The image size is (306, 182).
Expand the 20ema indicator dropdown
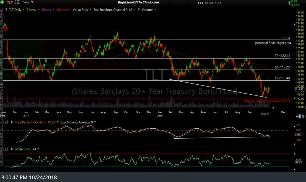pyautogui.click(x=53, y=9)
